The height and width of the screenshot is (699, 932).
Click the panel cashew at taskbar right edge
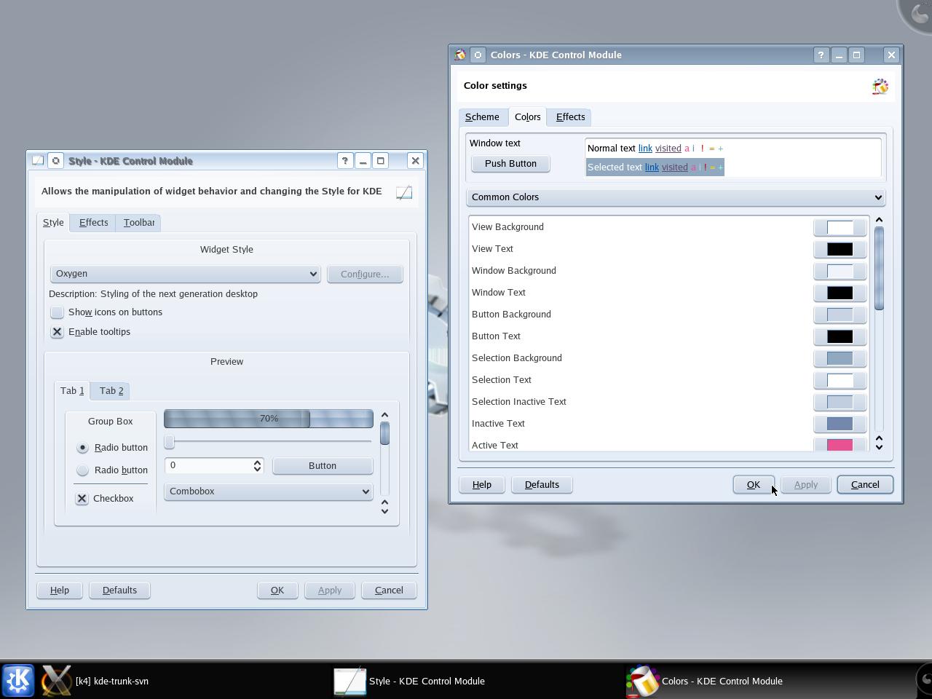[x=923, y=680]
